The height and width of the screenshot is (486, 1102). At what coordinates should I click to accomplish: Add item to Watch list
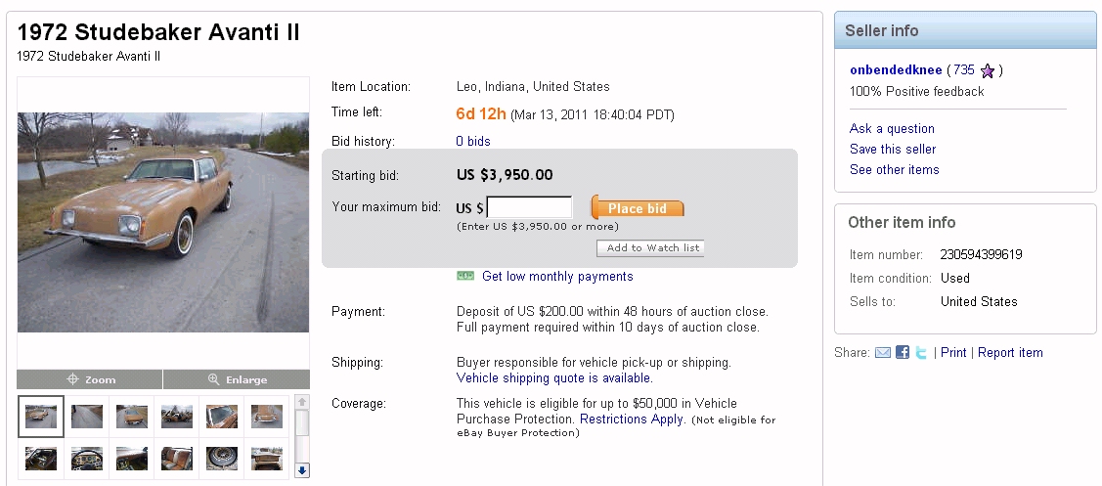pos(650,248)
